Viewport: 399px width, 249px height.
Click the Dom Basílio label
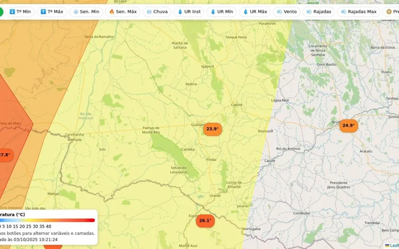tap(327, 65)
